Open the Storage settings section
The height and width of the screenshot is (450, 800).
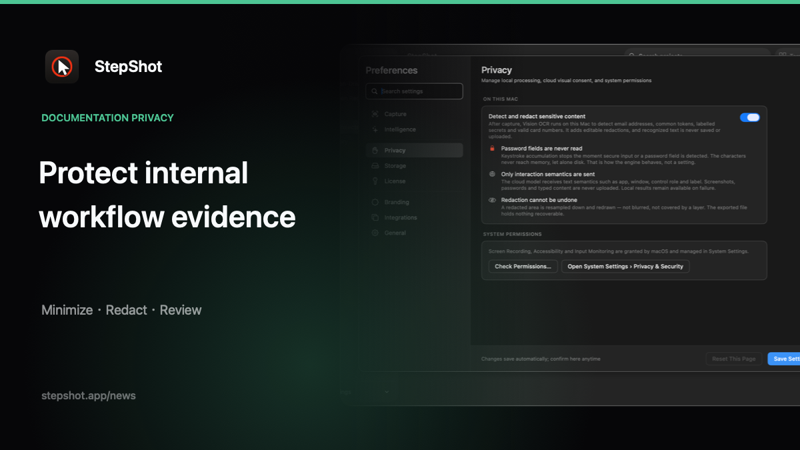coord(414,165)
